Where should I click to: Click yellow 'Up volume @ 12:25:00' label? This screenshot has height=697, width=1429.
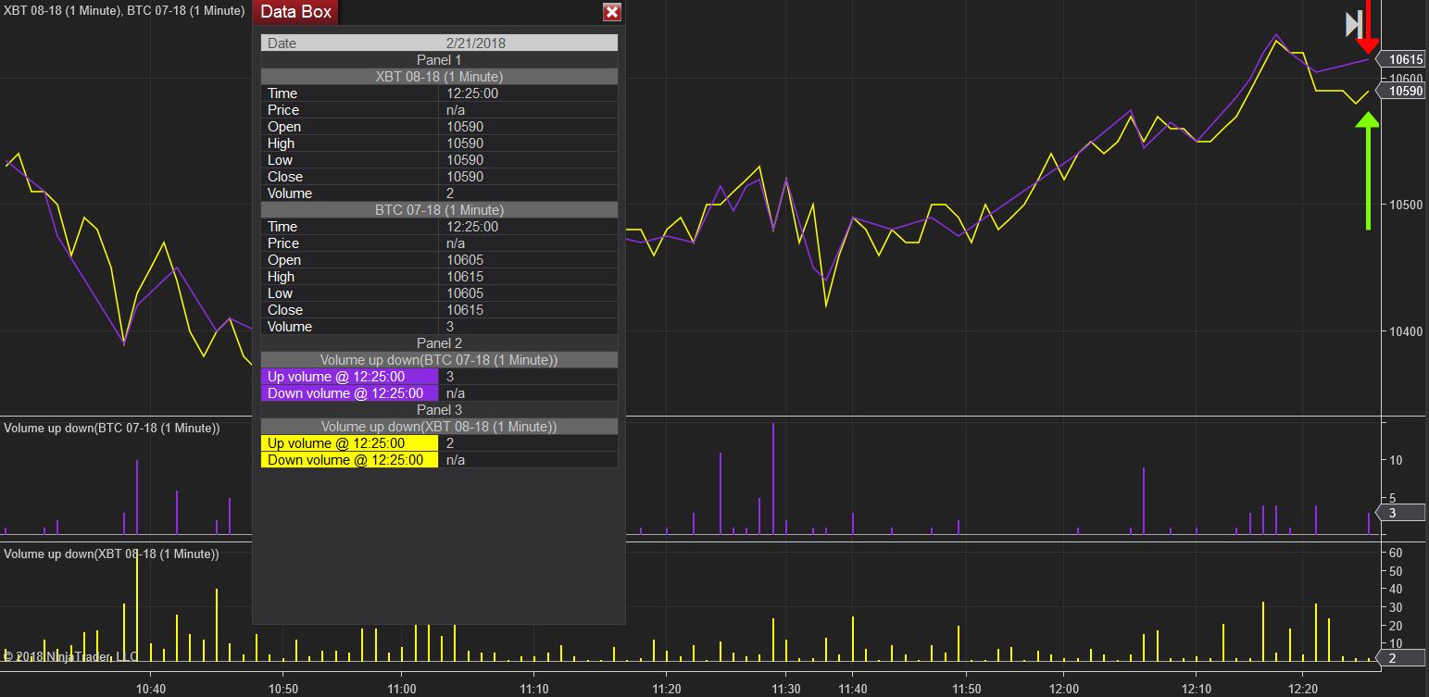point(349,442)
